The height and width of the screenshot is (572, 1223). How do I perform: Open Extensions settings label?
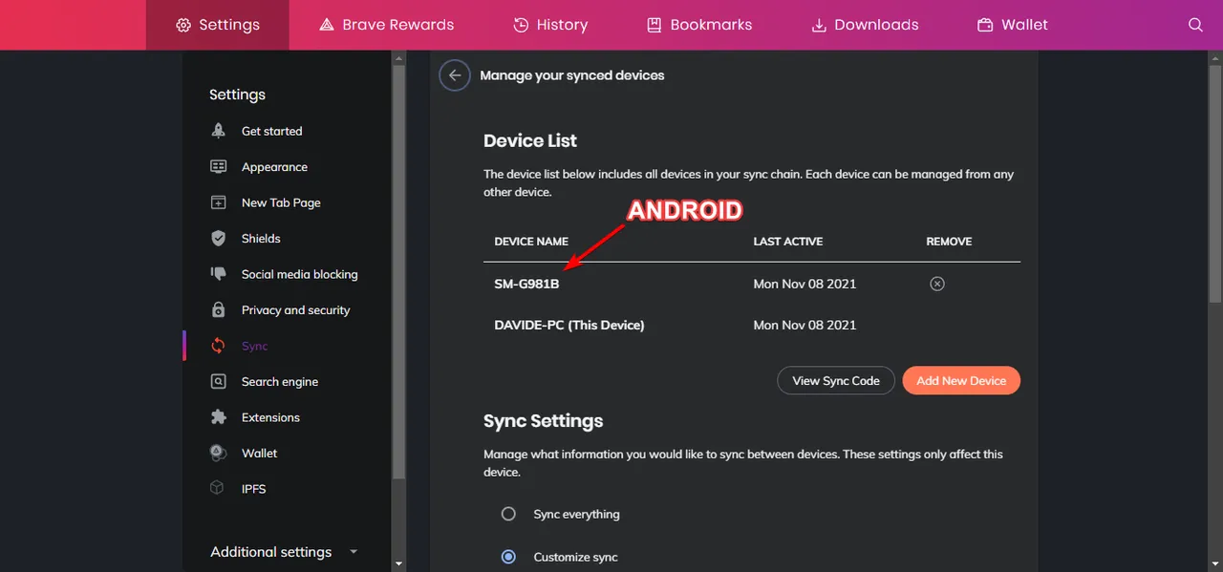270,417
